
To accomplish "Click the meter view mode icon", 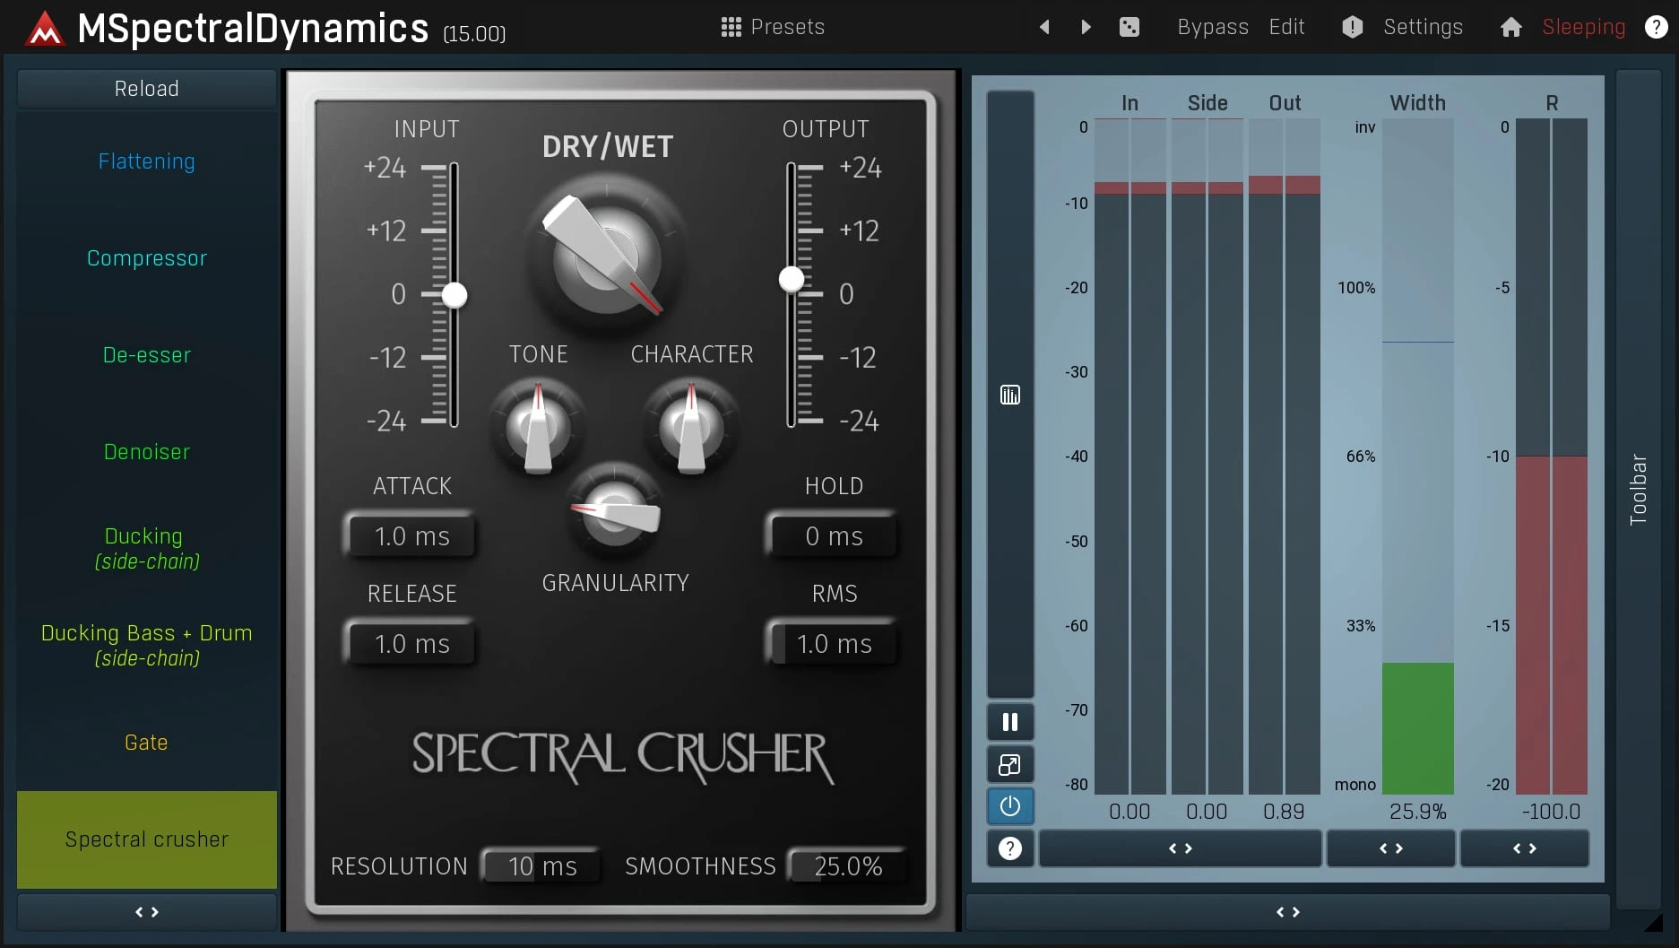I will (x=1009, y=395).
